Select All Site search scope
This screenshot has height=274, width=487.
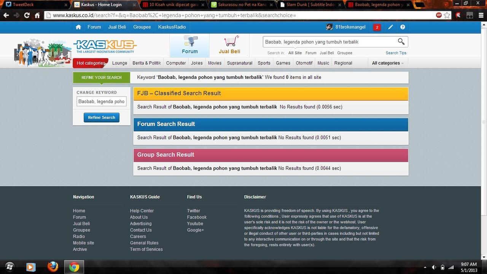coord(295,53)
